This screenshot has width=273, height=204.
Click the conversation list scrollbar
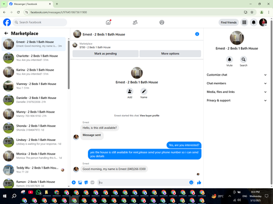coord(69,65)
